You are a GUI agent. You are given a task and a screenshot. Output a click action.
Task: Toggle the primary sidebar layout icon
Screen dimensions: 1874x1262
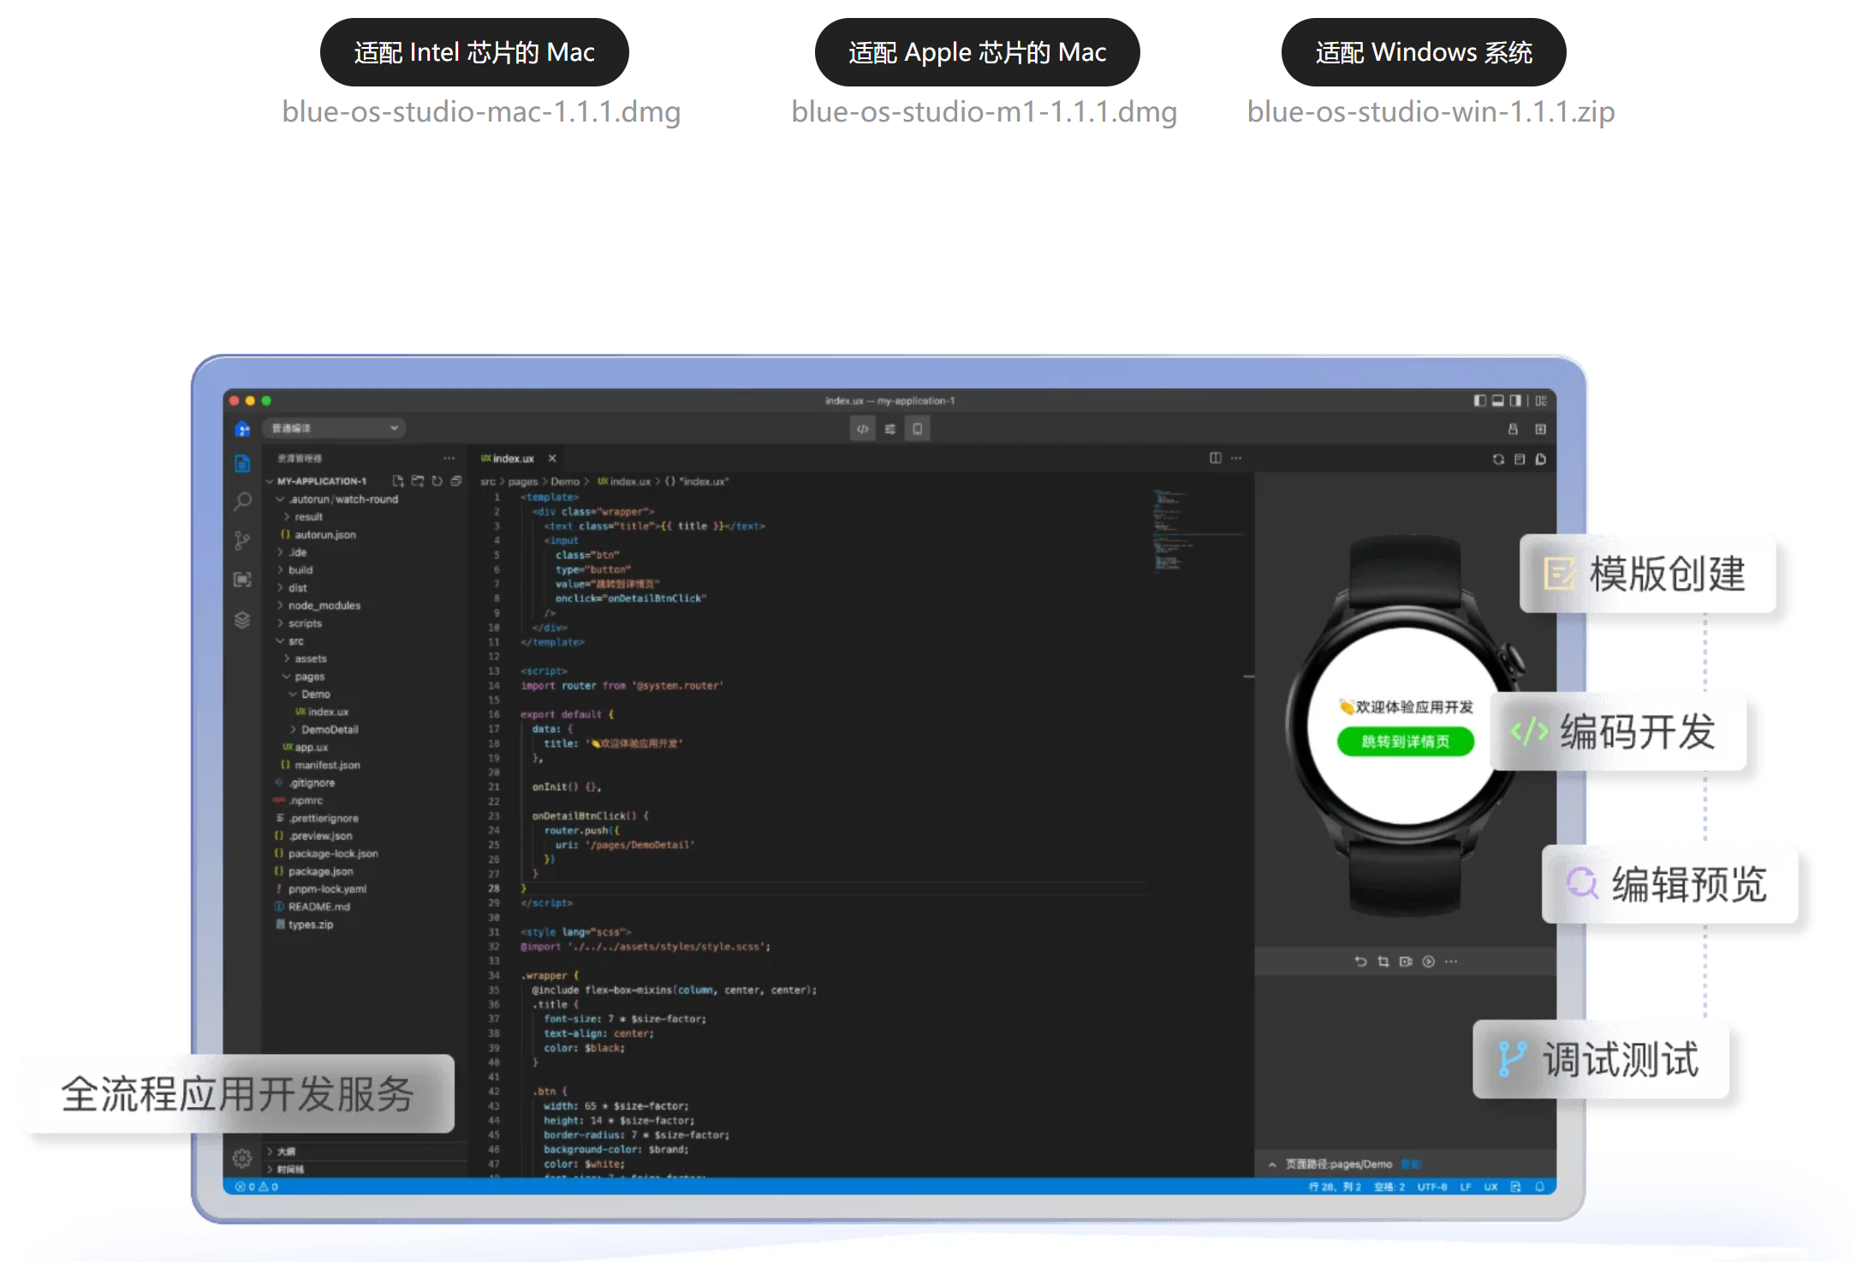coord(1479,401)
